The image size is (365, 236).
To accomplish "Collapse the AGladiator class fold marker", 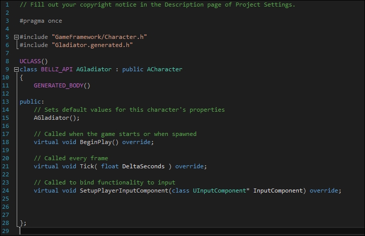I will point(16,69).
